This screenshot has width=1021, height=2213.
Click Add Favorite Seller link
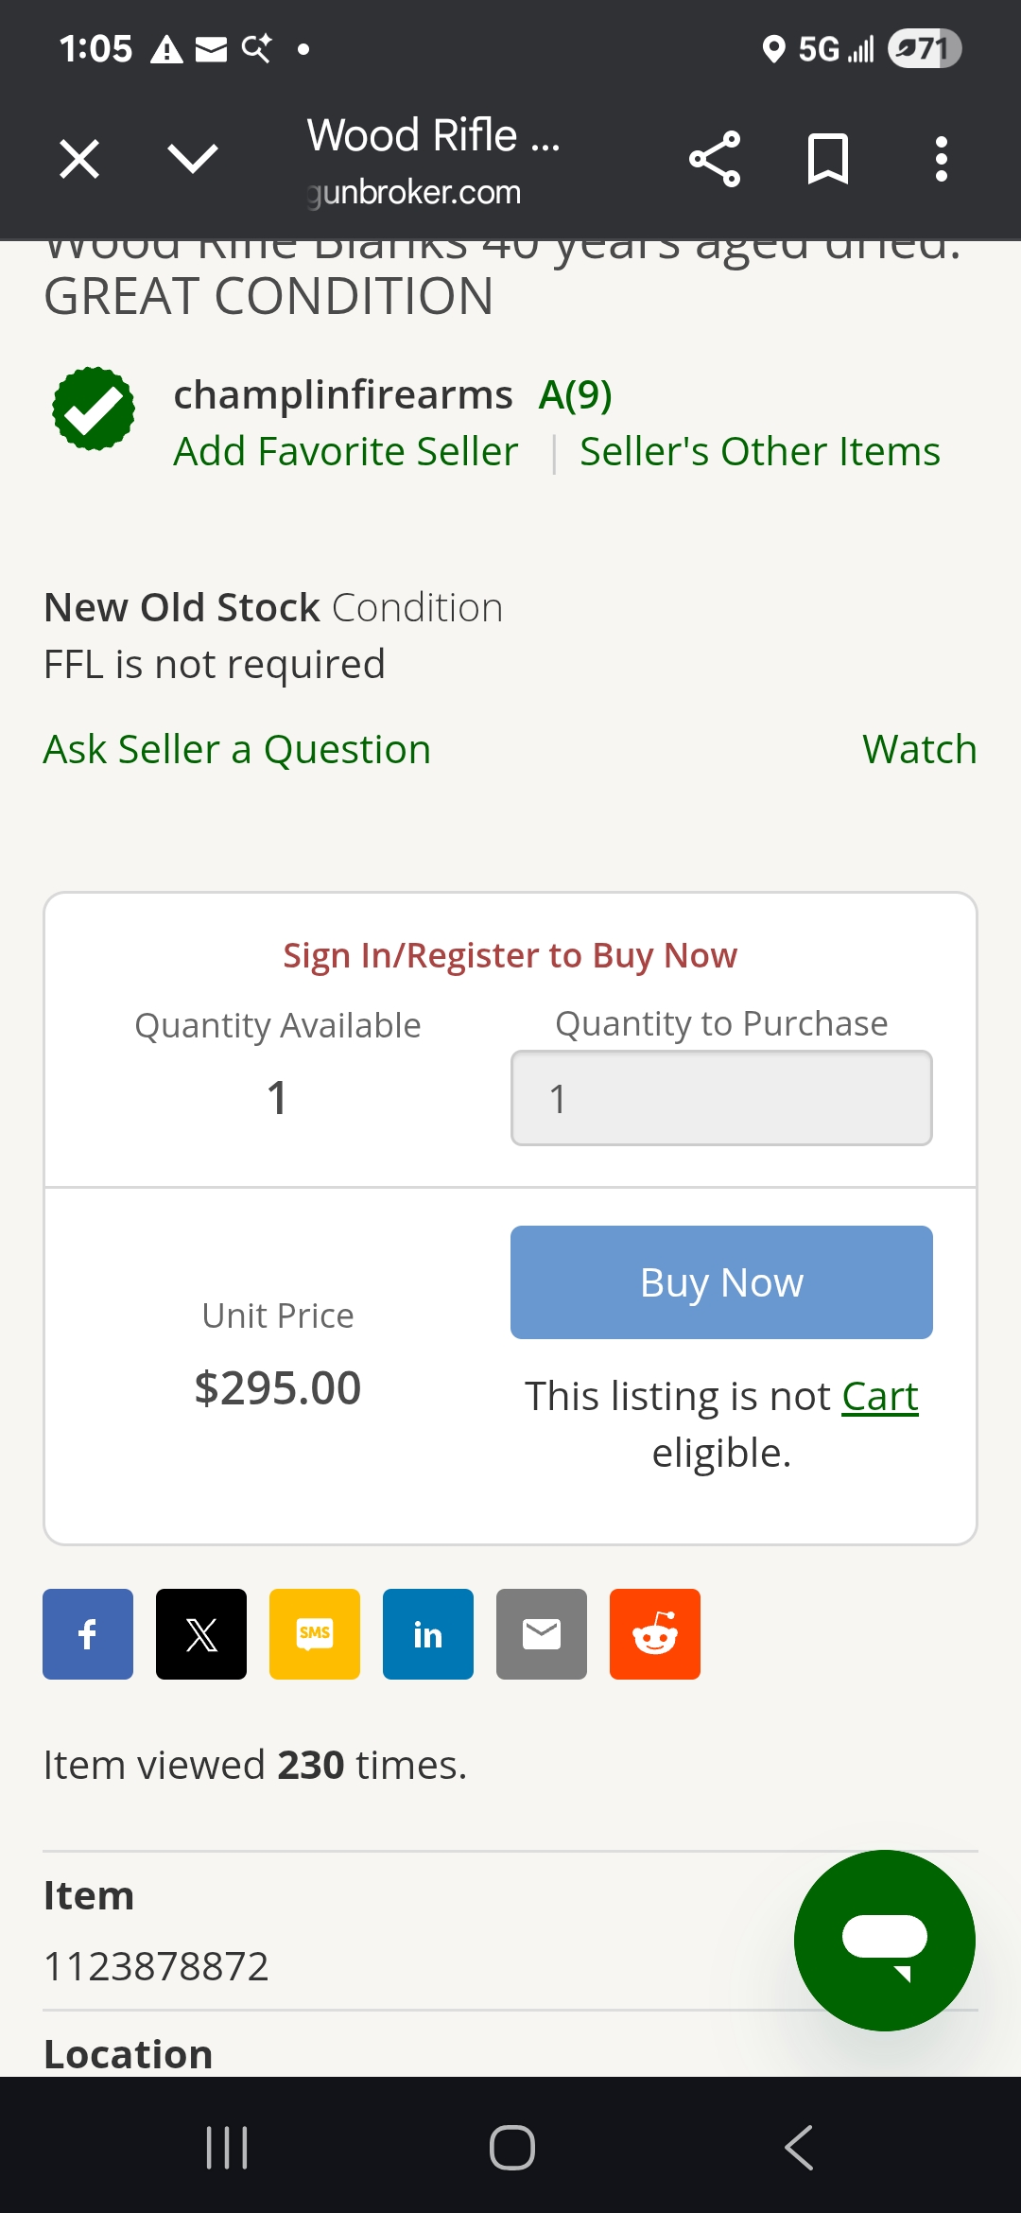(346, 452)
